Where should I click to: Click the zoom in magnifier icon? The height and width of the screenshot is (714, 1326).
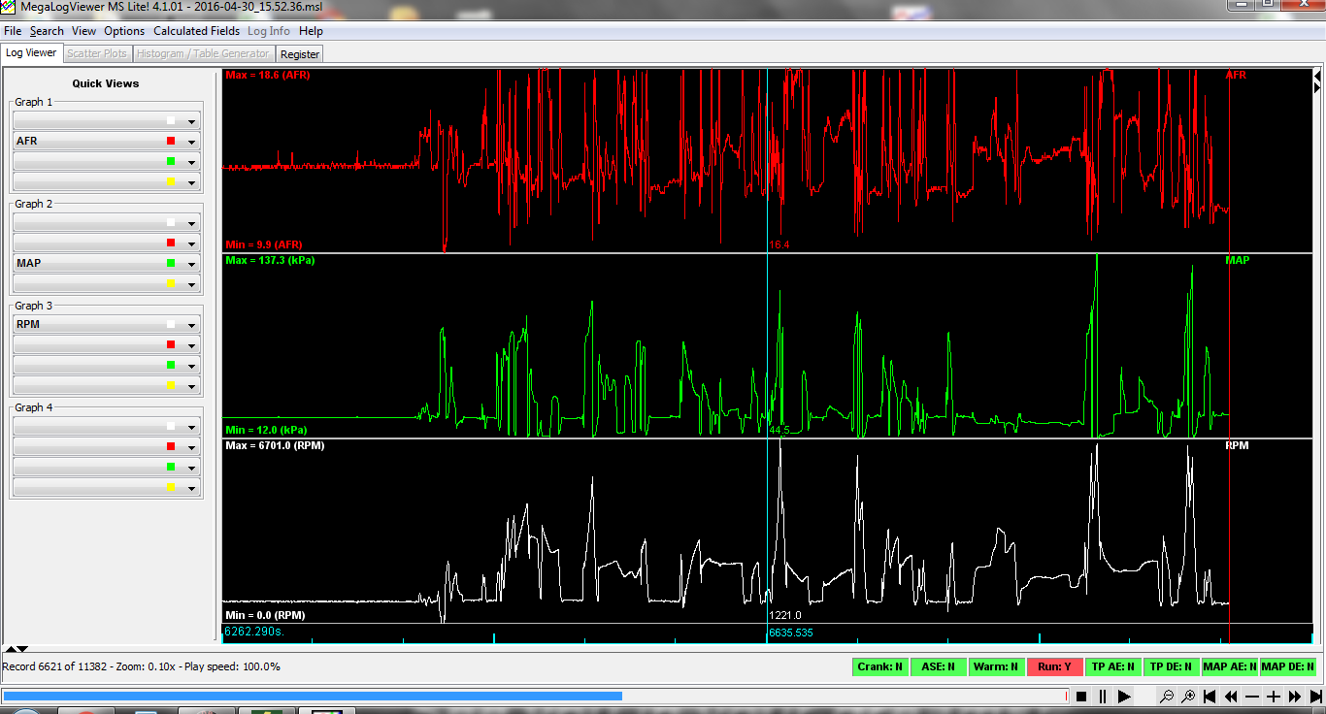[1188, 697]
